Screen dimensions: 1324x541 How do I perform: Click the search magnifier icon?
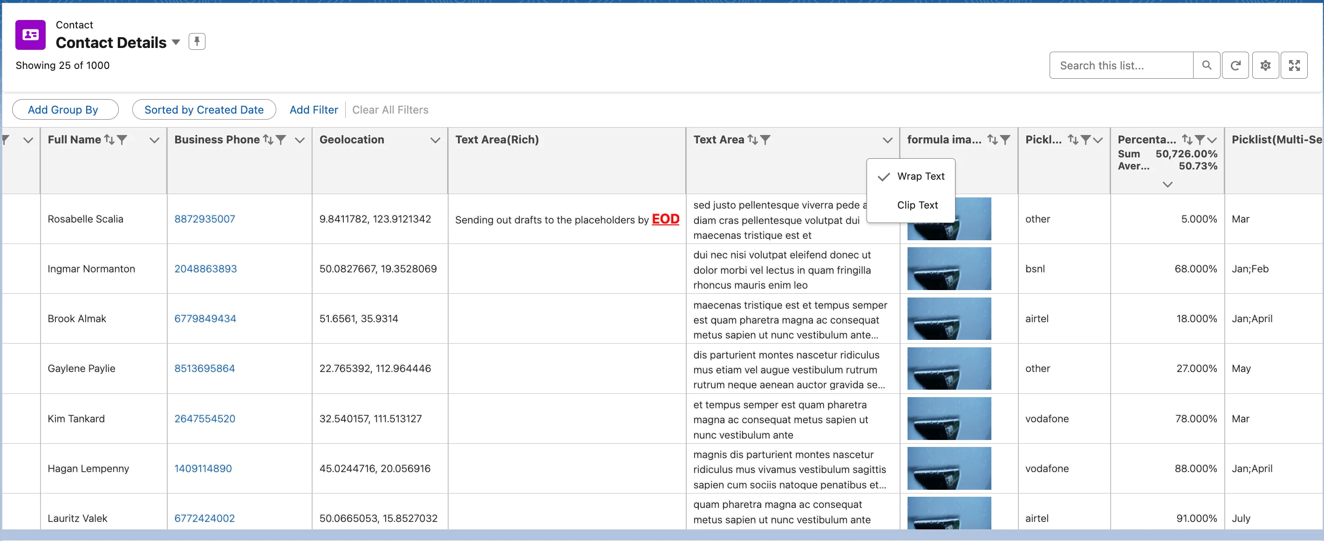tap(1207, 65)
